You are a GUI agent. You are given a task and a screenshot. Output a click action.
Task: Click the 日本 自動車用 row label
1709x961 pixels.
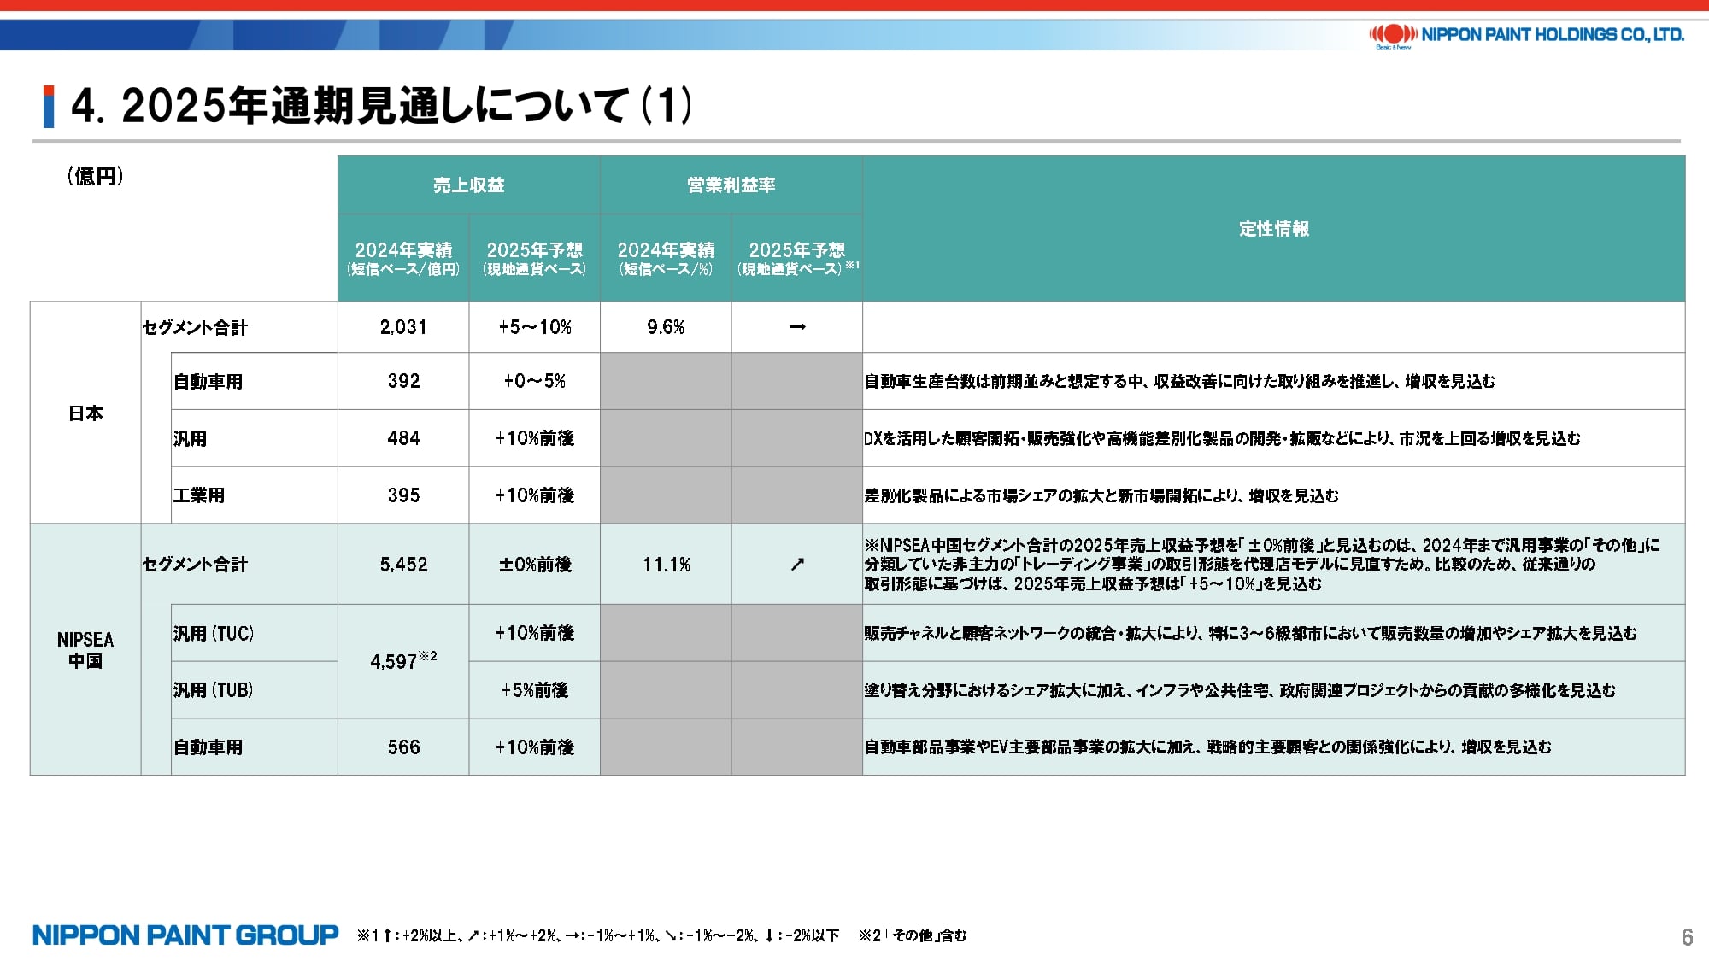(208, 382)
